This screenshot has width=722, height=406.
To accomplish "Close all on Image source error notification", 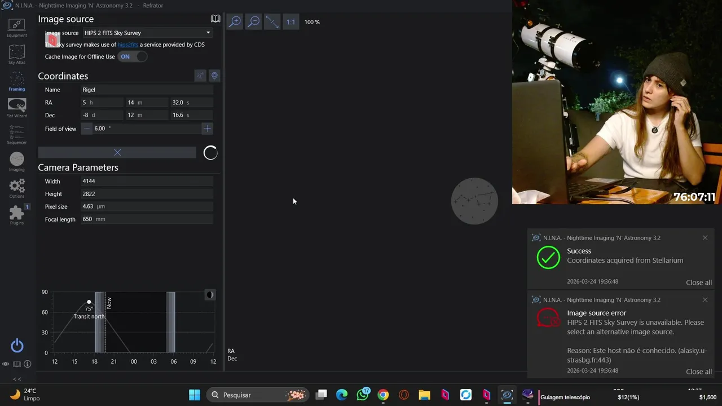I will tap(698, 372).
